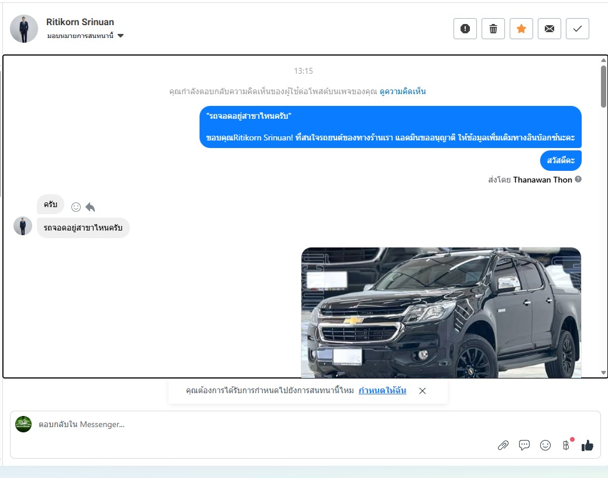Delete conversation using trash icon
Image resolution: width=608 pixels, height=478 pixels.
pyautogui.click(x=493, y=29)
